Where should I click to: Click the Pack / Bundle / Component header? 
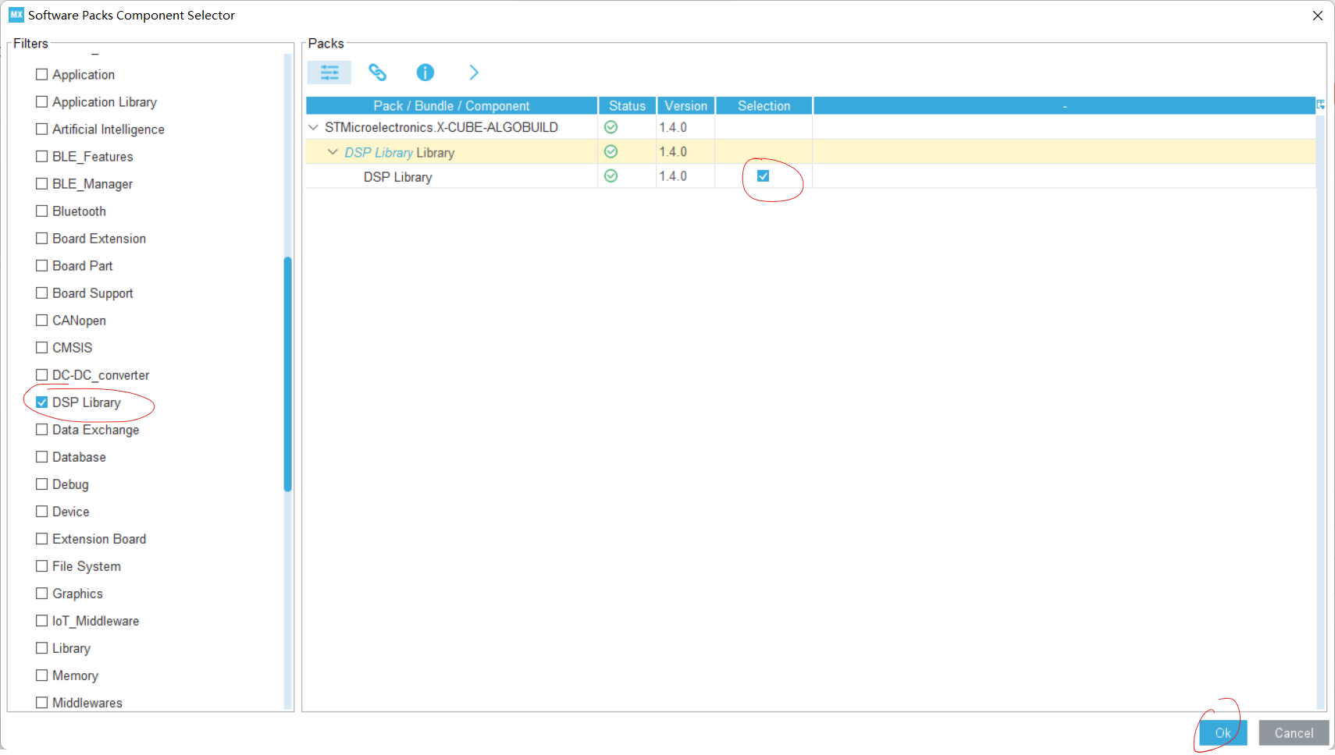click(x=451, y=106)
